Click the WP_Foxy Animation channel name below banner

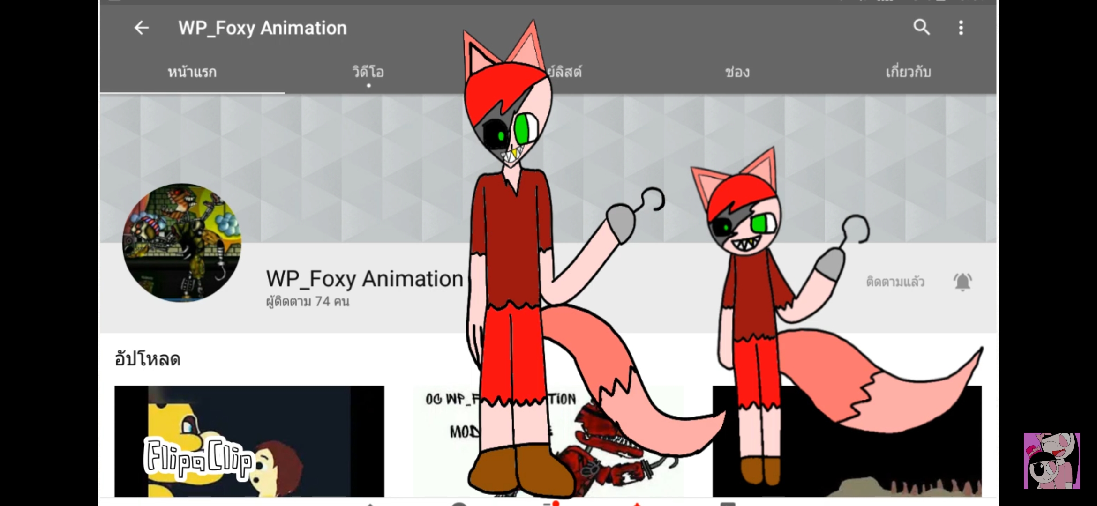coord(365,279)
